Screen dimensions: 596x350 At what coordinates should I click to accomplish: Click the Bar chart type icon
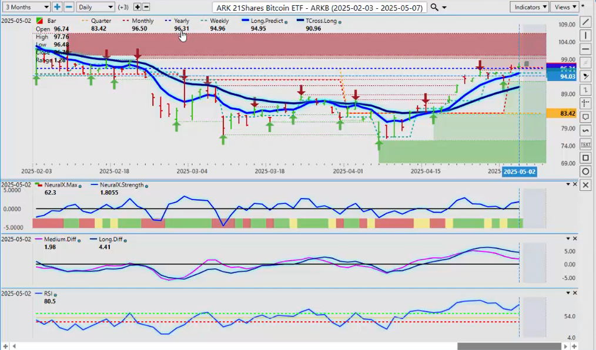[39, 21]
